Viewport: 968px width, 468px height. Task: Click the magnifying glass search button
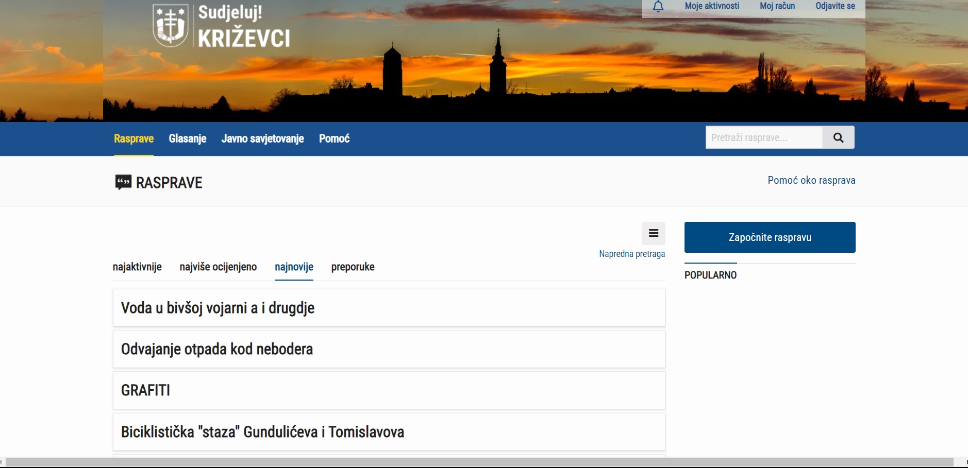pyautogui.click(x=838, y=137)
